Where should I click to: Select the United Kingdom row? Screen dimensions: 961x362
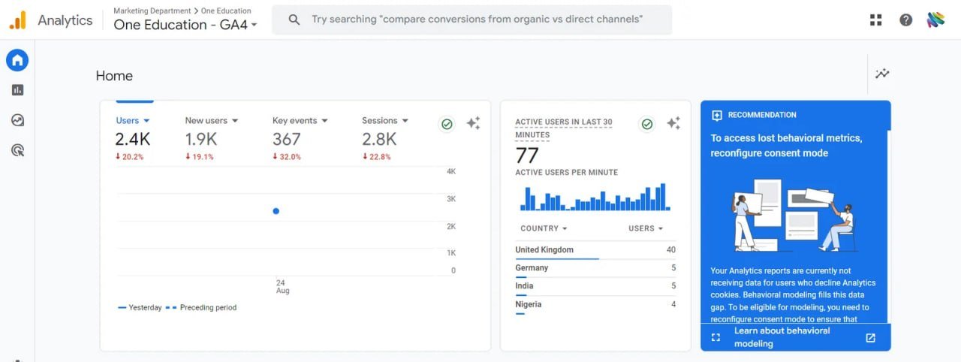point(595,250)
